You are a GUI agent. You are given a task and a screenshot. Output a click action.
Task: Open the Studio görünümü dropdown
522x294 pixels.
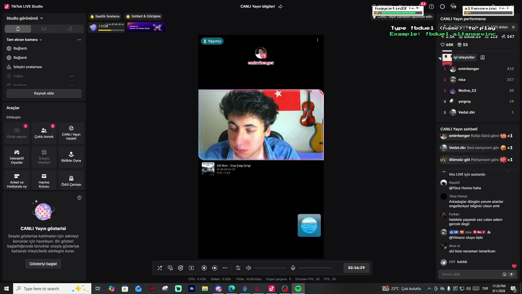click(x=25, y=18)
